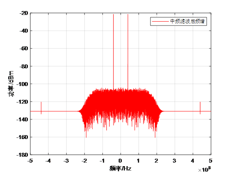Viewport: 233px width, 174px height.
Task: Click the x-axis tick label 1
Action: [138, 161]
